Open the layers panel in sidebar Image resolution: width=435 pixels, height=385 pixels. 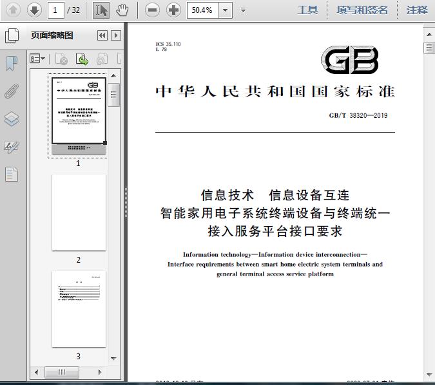point(12,119)
